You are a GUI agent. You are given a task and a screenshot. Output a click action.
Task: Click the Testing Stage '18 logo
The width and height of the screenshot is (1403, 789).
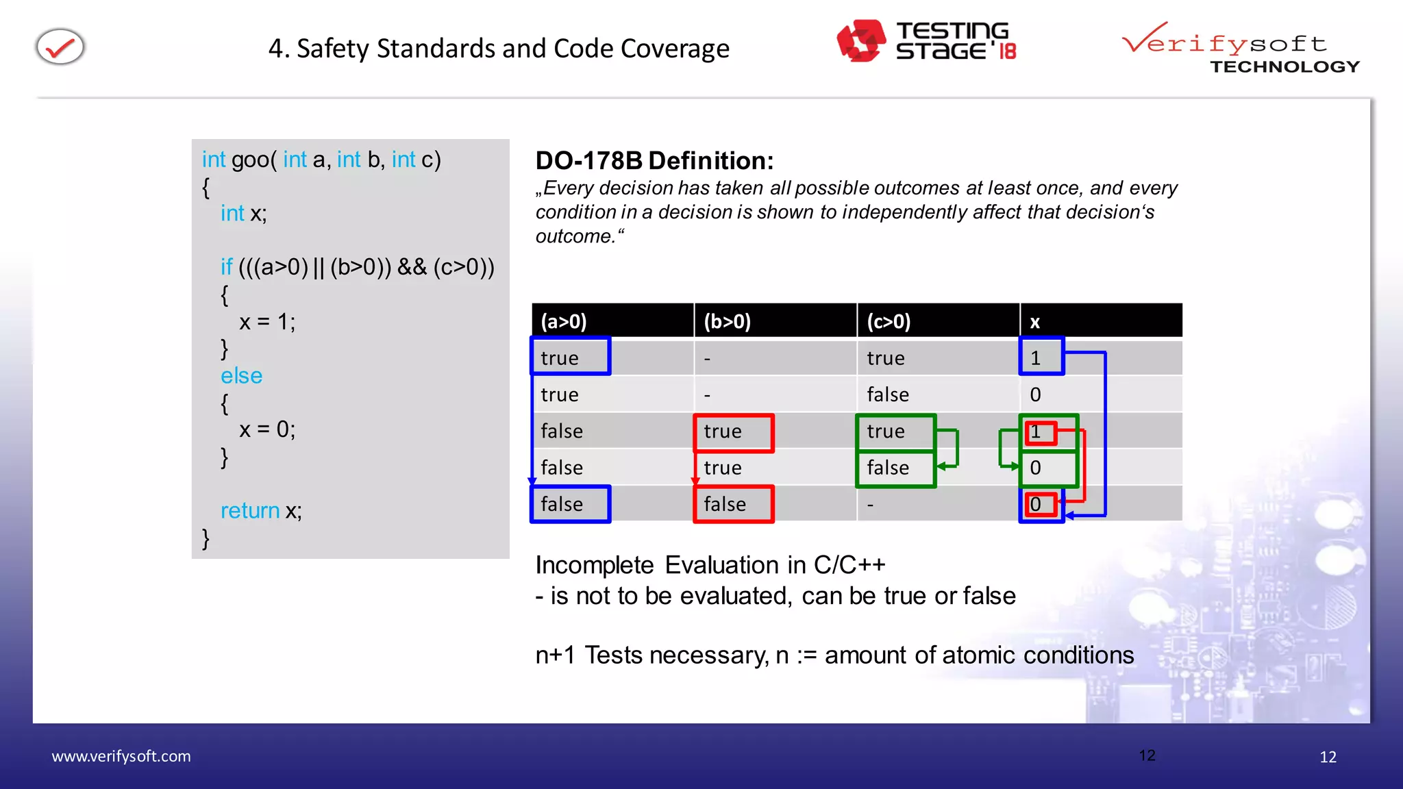(x=926, y=41)
